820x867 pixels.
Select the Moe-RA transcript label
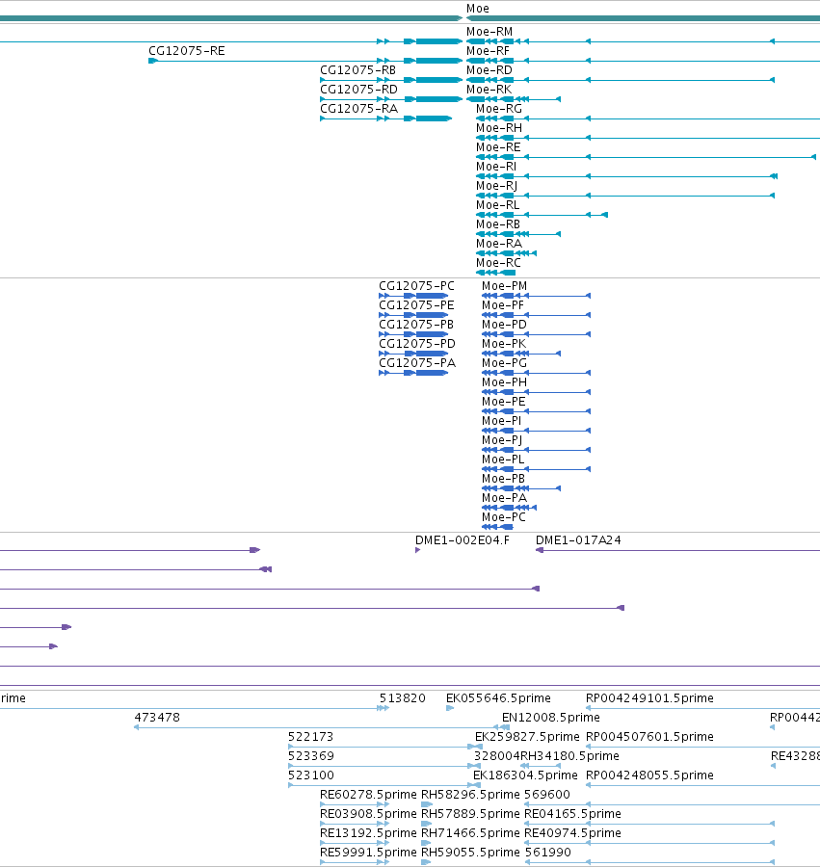point(499,244)
